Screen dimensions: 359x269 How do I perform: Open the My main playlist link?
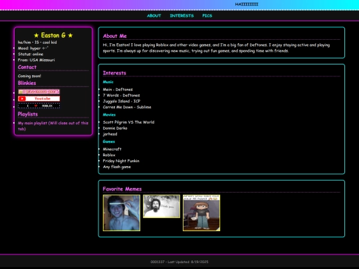(53, 126)
